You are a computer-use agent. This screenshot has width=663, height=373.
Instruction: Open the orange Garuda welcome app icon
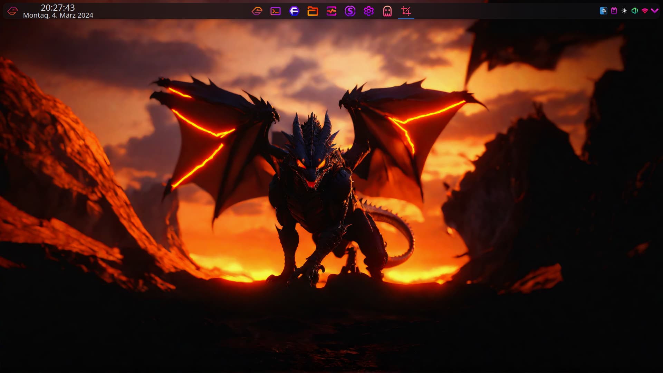click(257, 11)
